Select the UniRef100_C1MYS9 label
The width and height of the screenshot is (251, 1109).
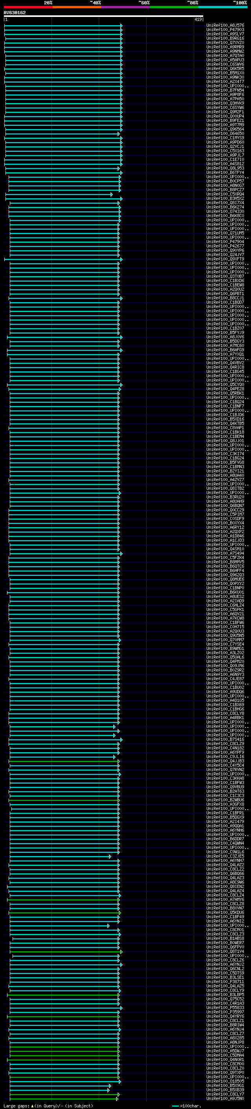225,138
